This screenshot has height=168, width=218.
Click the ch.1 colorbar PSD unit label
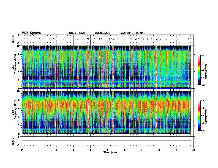(x=206, y=72)
